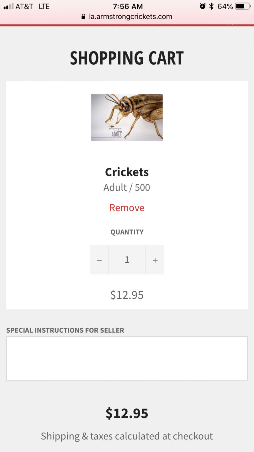Tap the cellular signal bars icon
The image size is (254, 452).
click(x=8, y=6)
